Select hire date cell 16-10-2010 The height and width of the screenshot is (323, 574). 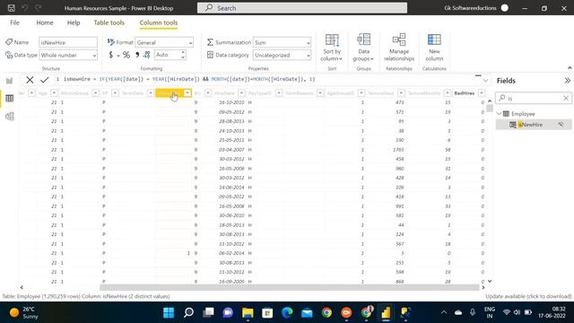[x=231, y=102]
